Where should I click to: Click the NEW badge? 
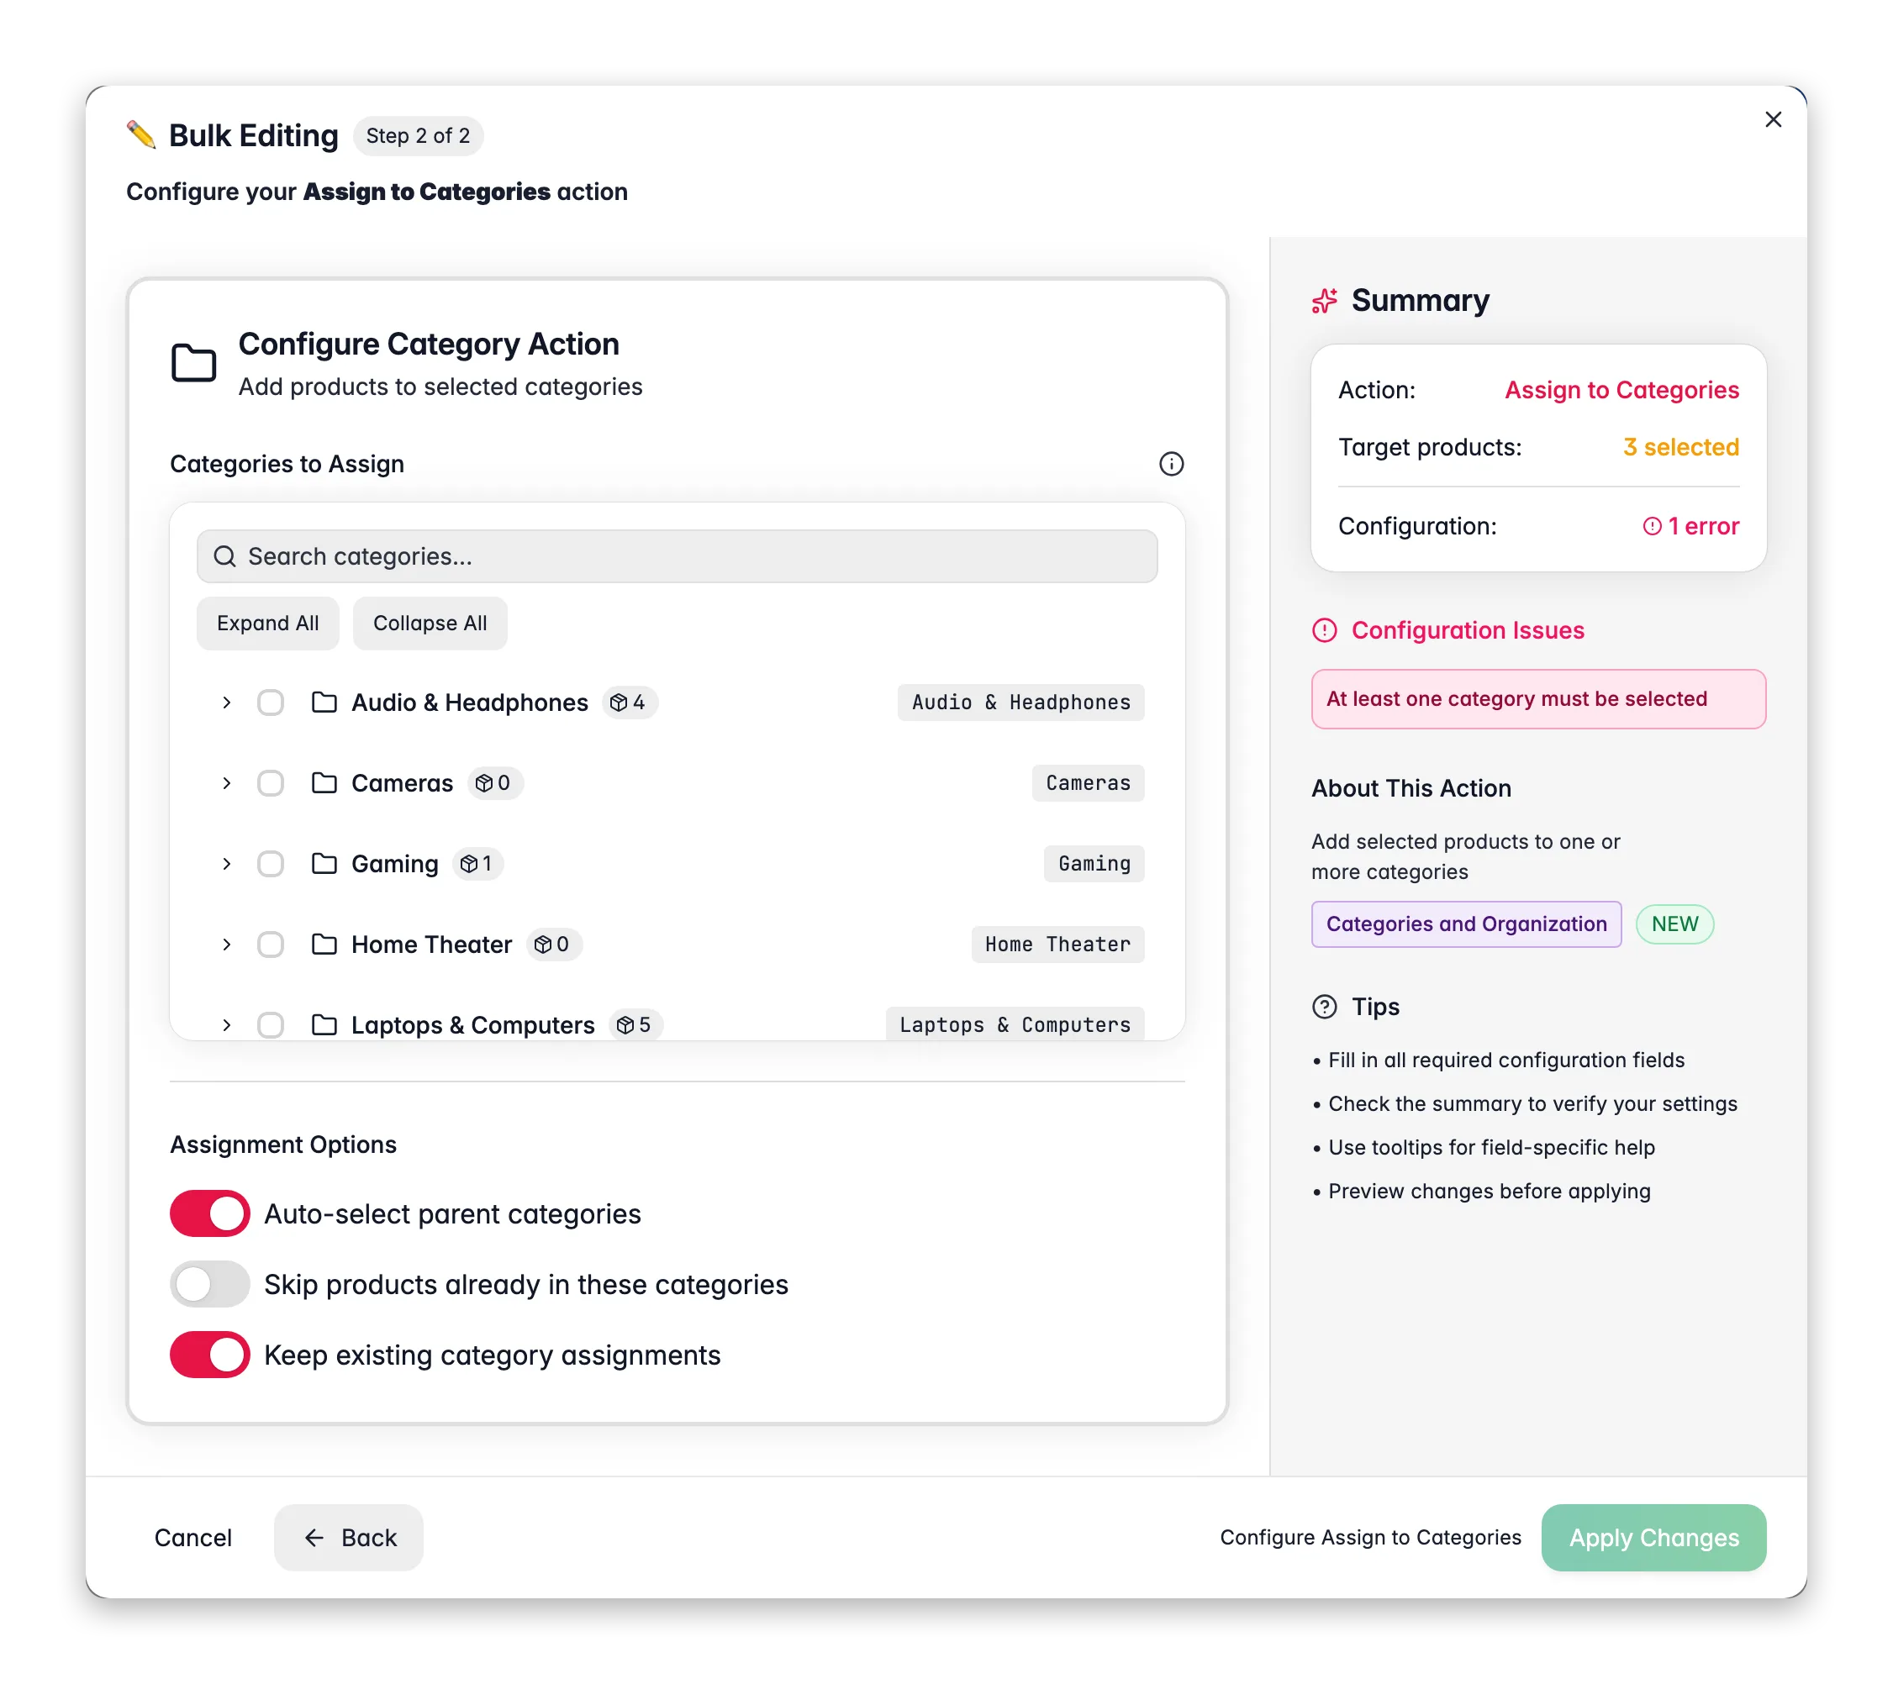[1674, 924]
